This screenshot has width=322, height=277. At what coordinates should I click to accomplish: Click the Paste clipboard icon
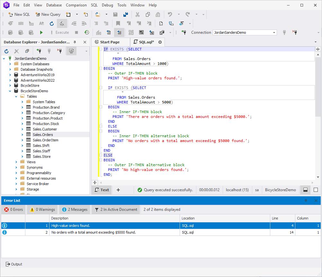pyautogui.click(x=158, y=14)
